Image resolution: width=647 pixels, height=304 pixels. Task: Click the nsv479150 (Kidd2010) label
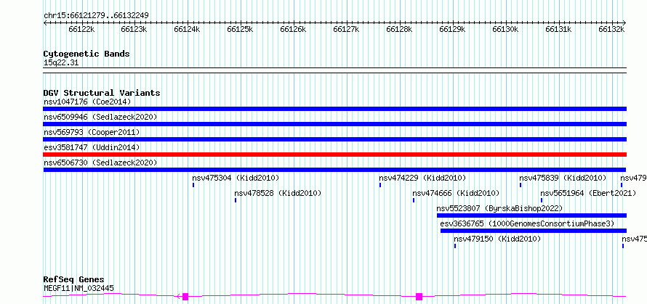(497, 239)
